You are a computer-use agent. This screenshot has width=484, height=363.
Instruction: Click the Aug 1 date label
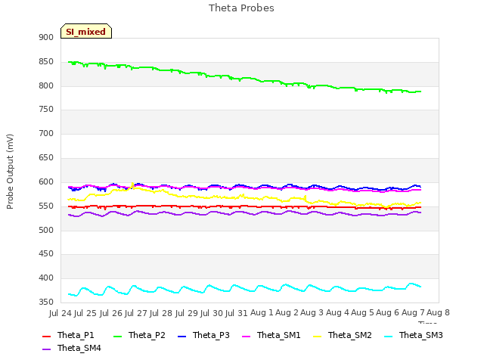262,312
